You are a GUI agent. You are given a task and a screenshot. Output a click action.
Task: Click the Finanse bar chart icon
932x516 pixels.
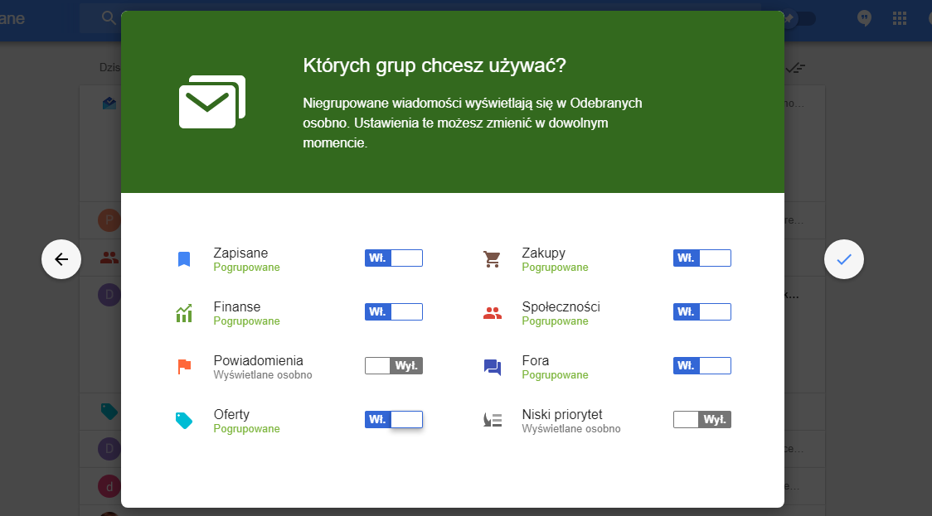(184, 311)
